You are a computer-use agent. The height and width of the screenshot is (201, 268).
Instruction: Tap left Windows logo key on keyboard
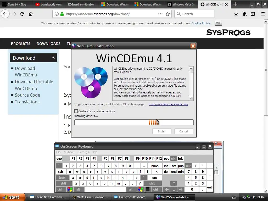70,189
